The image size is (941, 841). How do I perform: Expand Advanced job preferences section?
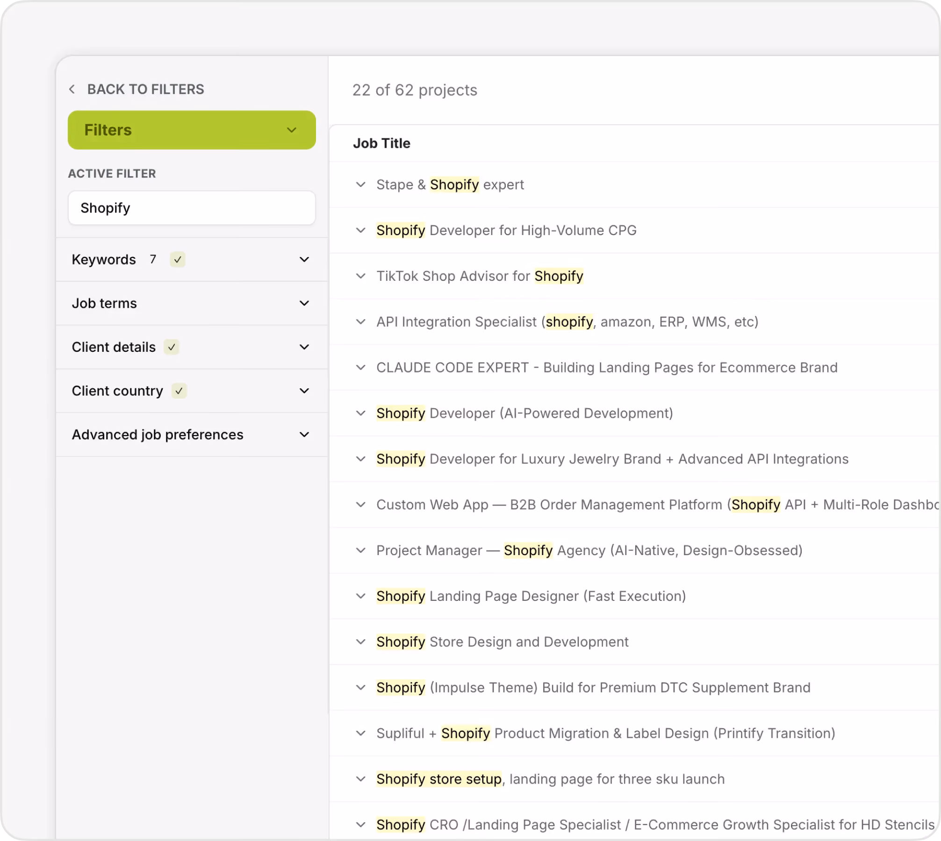[x=192, y=435]
